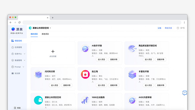195x110 pixels.
Task: Click the 拍立淘 camera icon
Action: click(85, 74)
